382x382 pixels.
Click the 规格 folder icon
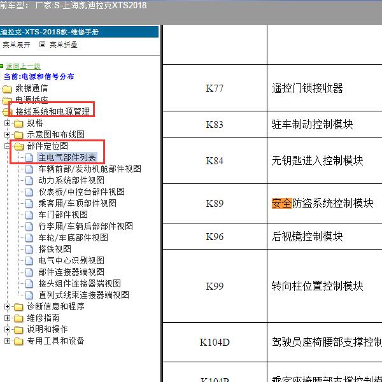point(18,124)
